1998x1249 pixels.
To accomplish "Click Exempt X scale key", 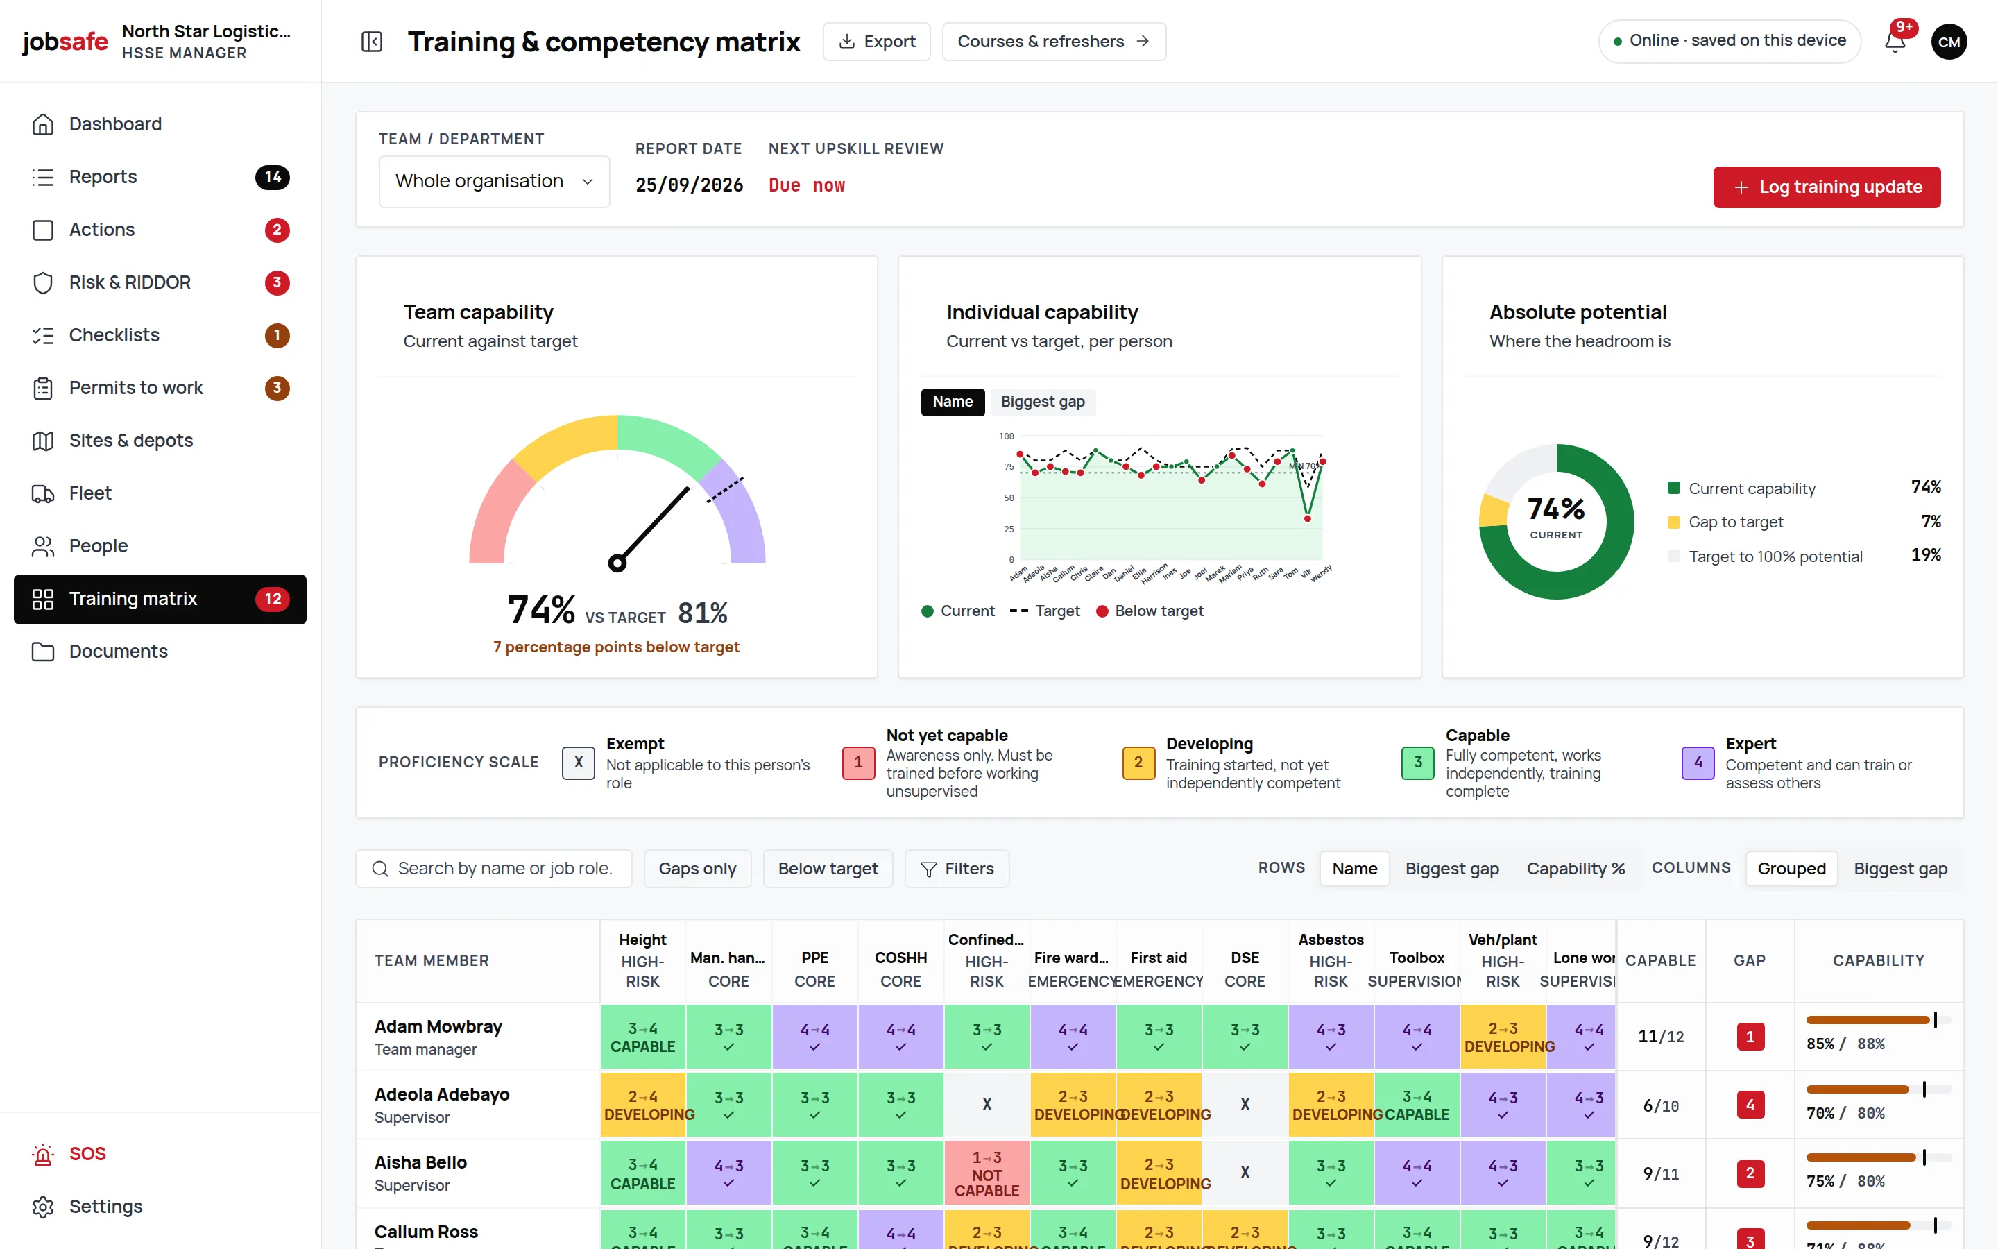I will (x=579, y=763).
